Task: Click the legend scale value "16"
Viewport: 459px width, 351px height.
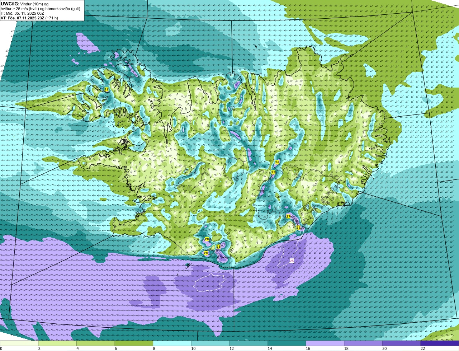Action: [x=308, y=348]
